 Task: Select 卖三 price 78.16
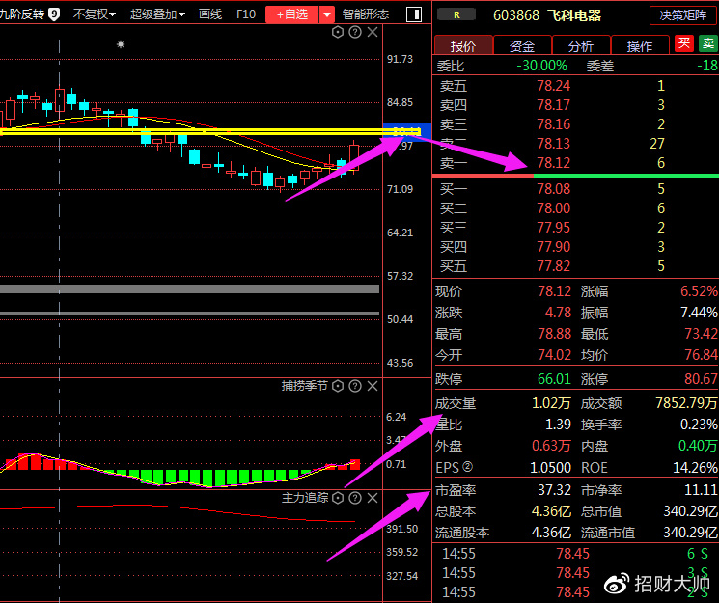(x=553, y=124)
